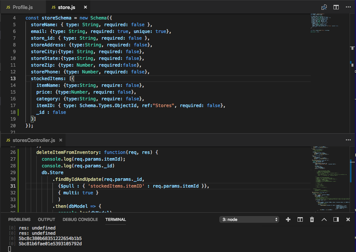Screen dimensions: 356x252
Task: Select the DEBUG CONSOLE tab
Action: [80, 219]
